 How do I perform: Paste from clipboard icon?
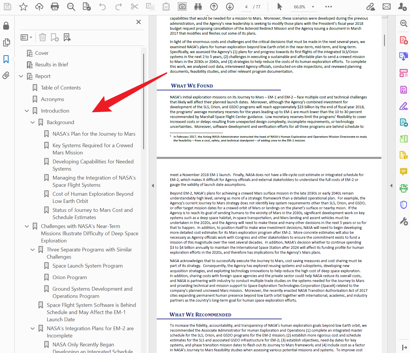tap(166, 7)
